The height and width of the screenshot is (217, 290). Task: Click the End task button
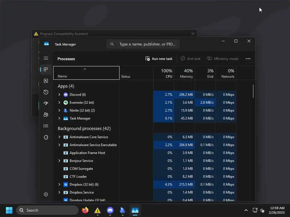[x=190, y=59]
